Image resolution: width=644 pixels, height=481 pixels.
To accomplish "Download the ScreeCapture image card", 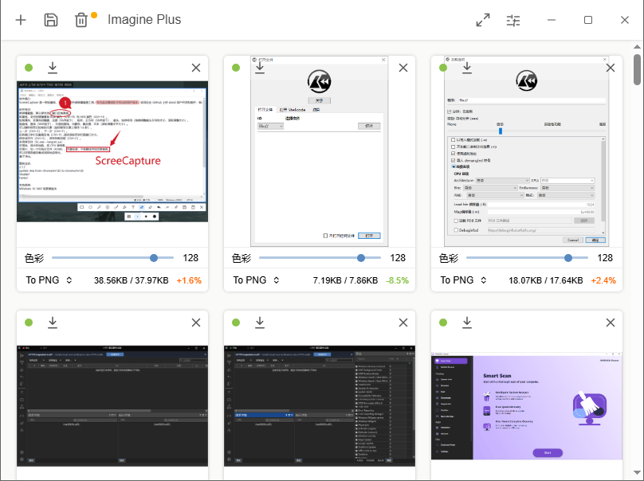I will (53, 68).
